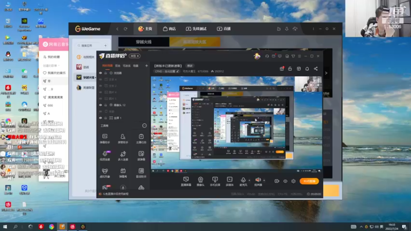Mute the 扬声器 speaker

coord(258,181)
